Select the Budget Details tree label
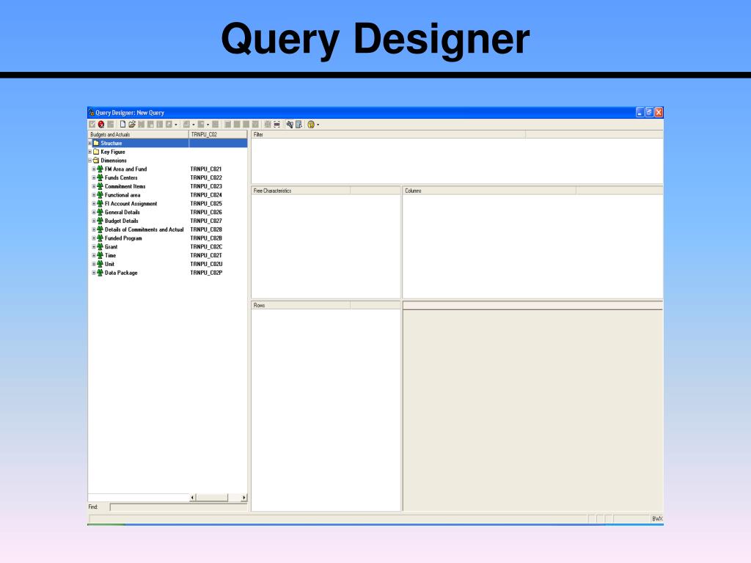Screen dimensions: 751x563 121,221
